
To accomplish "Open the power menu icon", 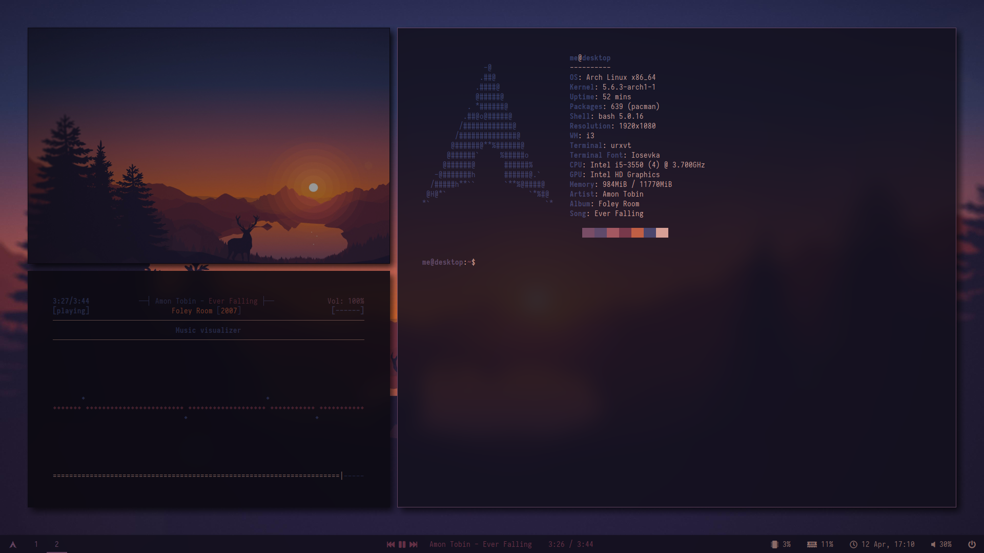I will coord(972,544).
